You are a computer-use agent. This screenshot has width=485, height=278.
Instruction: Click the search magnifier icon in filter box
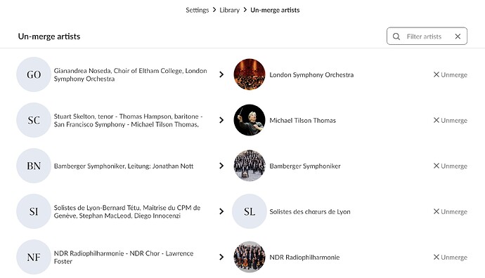pyautogui.click(x=396, y=37)
